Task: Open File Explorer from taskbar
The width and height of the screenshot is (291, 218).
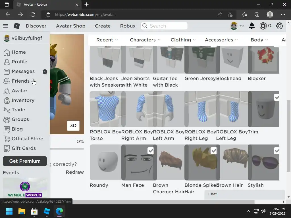Action: [x=22, y=211]
